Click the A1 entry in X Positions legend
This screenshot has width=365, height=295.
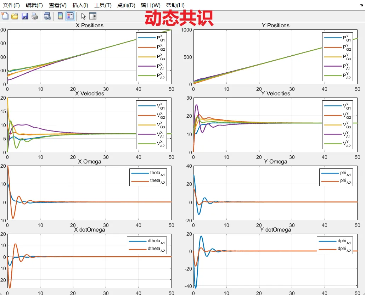click(151, 66)
